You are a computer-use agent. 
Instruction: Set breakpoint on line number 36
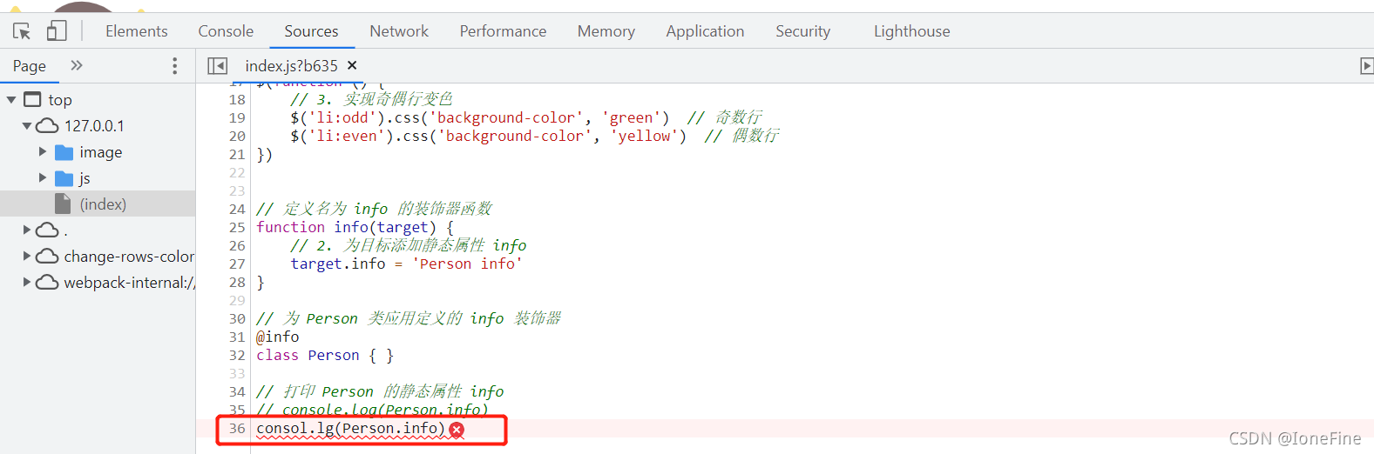(237, 429)
